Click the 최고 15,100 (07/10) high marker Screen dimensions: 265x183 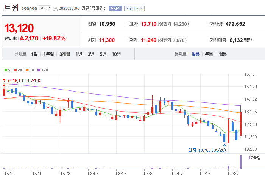(22, 81)
